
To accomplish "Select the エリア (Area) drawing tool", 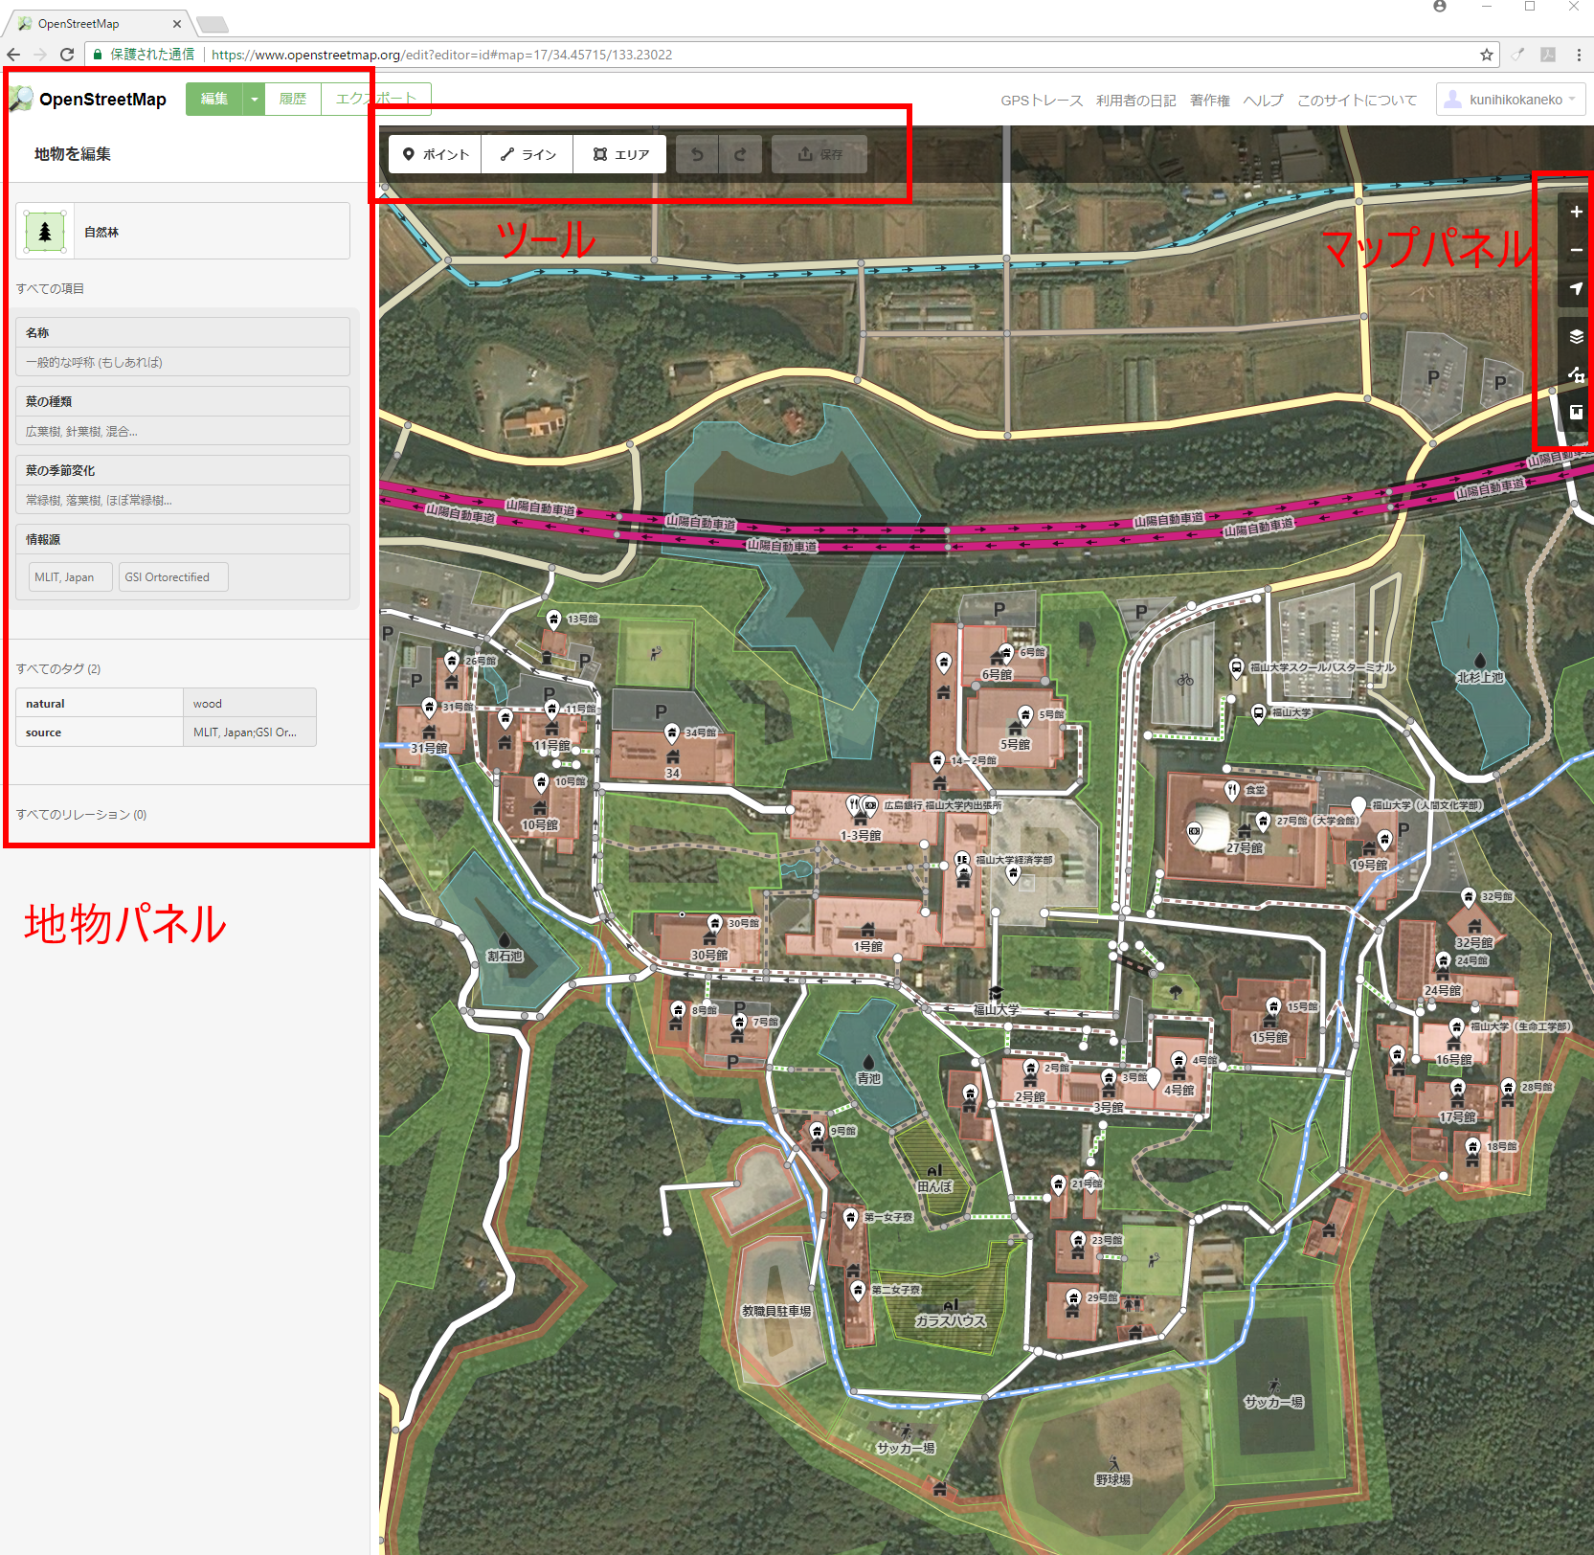I will [x=620, y=154].
